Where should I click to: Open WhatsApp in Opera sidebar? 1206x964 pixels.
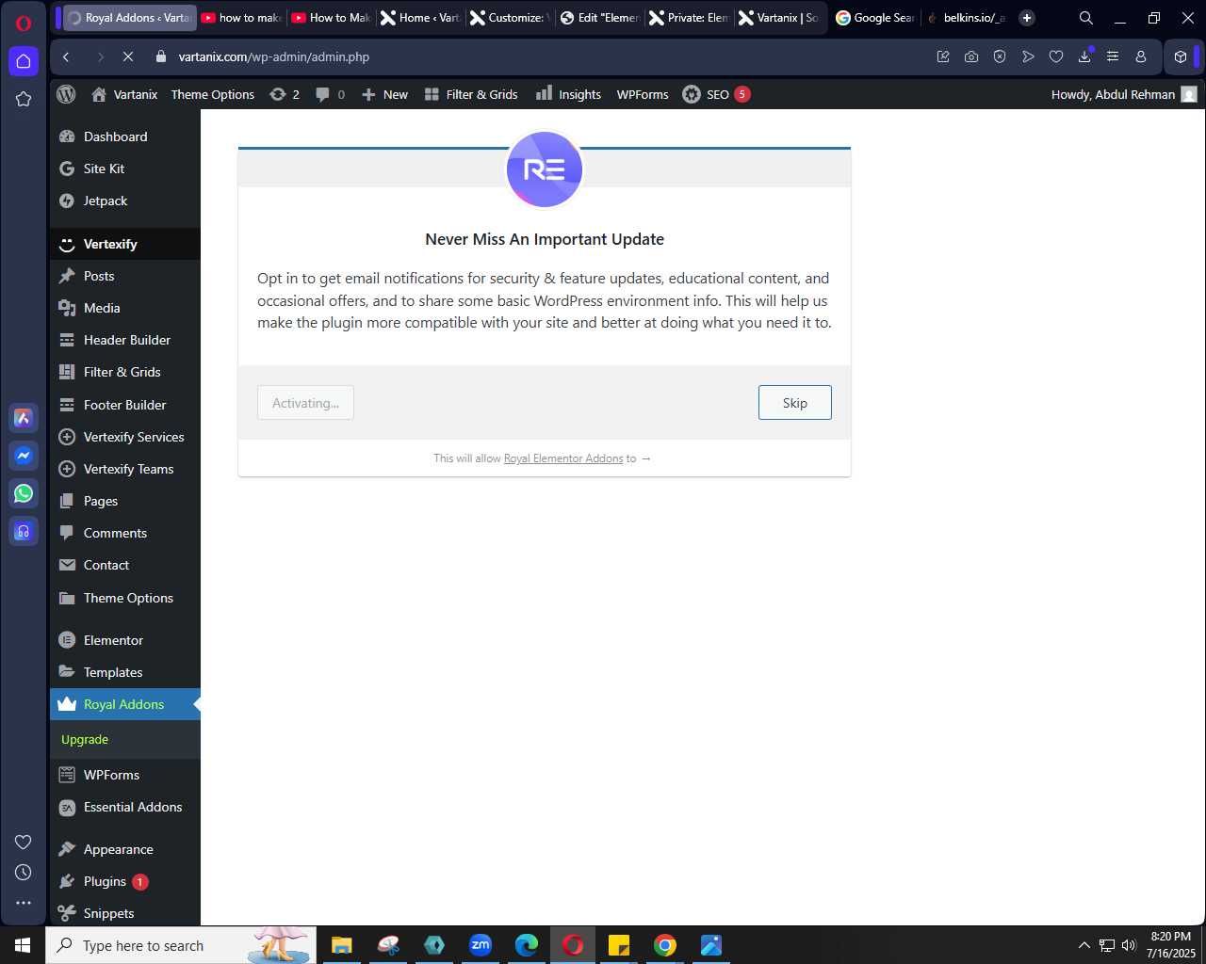(x=24, y=493)
